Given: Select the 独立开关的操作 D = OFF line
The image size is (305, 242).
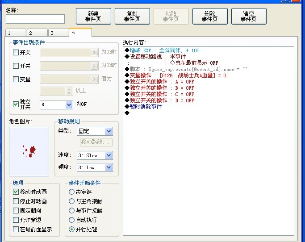Looking at the screenshot, I should click(x=159, y=100).
